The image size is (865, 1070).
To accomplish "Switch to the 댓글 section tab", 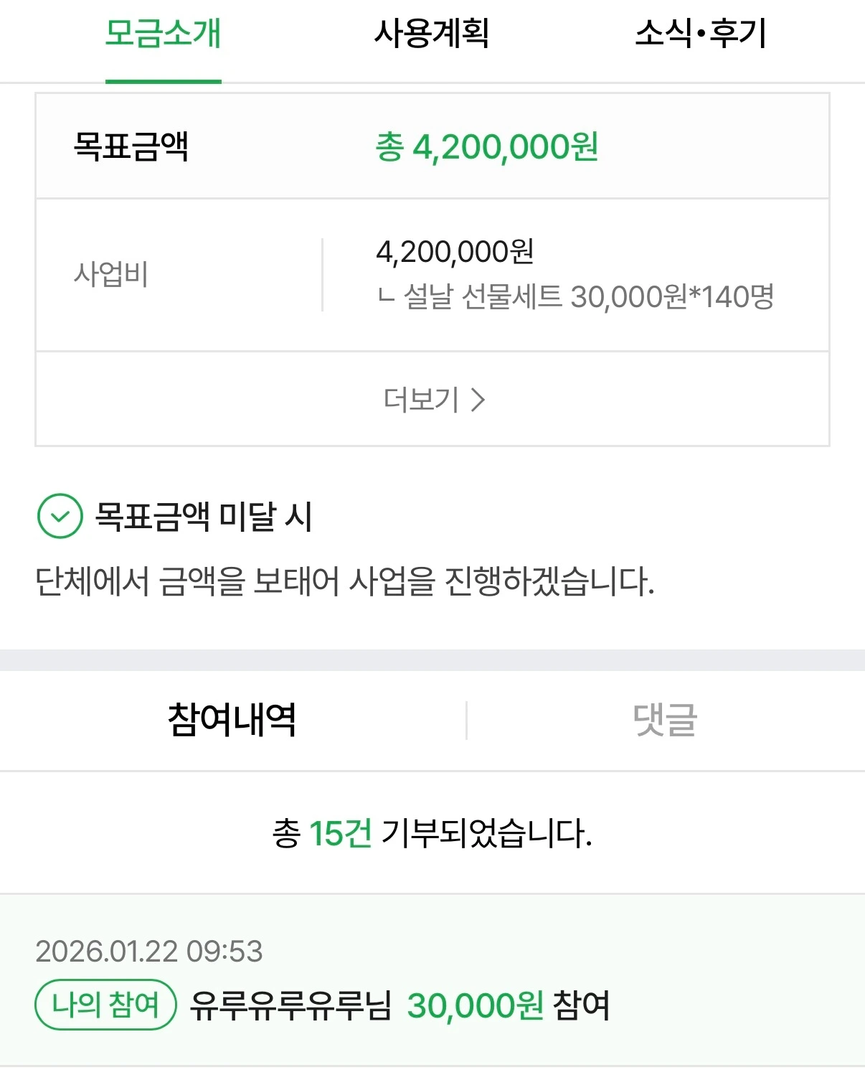I will [x=665, y=720].
